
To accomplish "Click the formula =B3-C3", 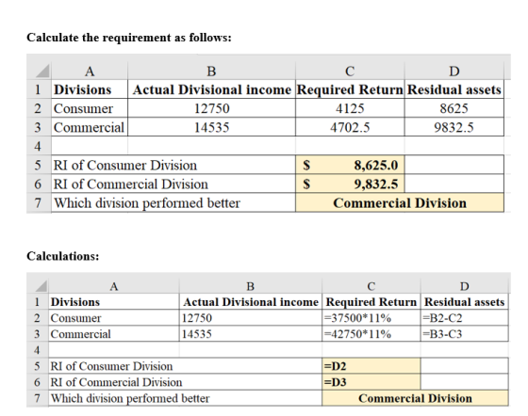I will pyautogui.click(x=464, y=334).
